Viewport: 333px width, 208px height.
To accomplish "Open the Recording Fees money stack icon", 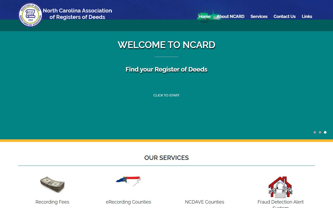I will 52,185.
